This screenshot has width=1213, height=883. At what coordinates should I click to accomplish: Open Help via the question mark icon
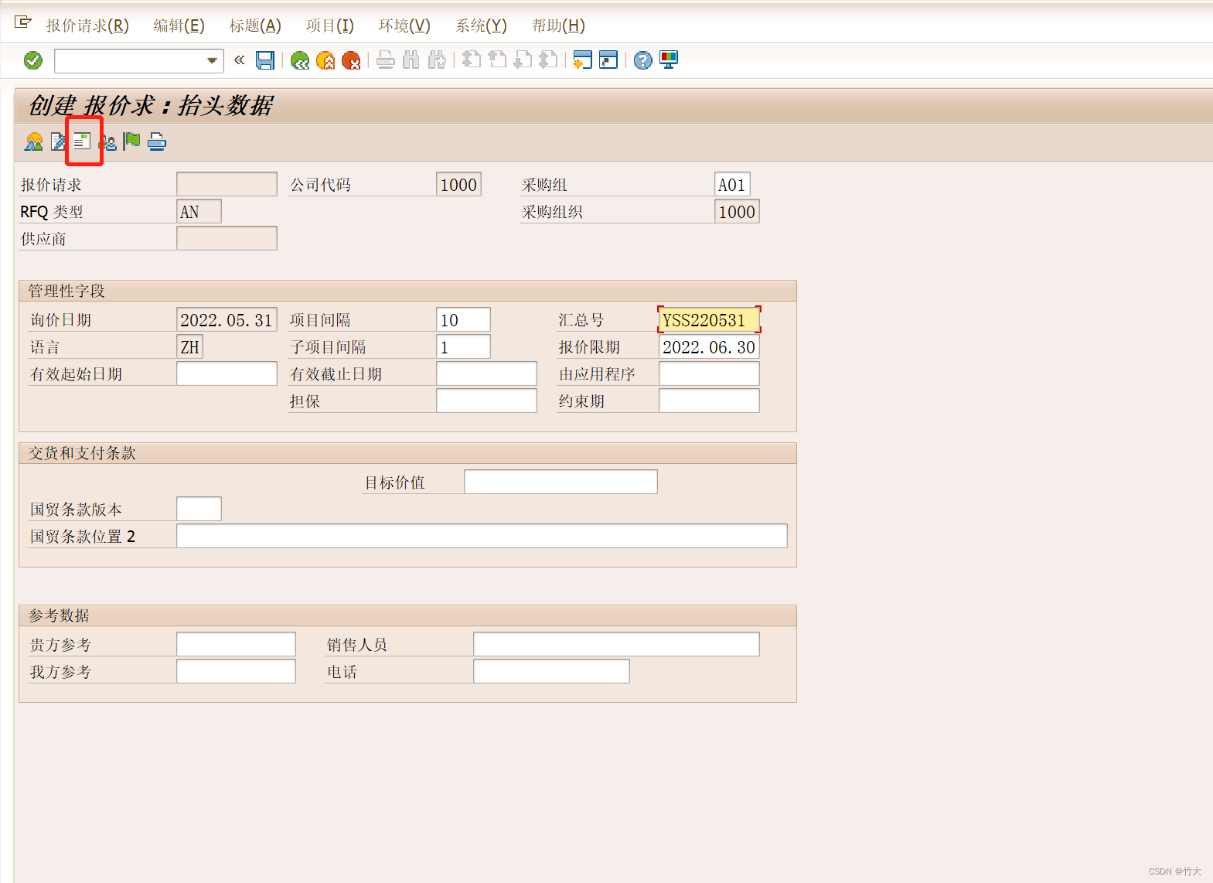(x=642, y=60)
